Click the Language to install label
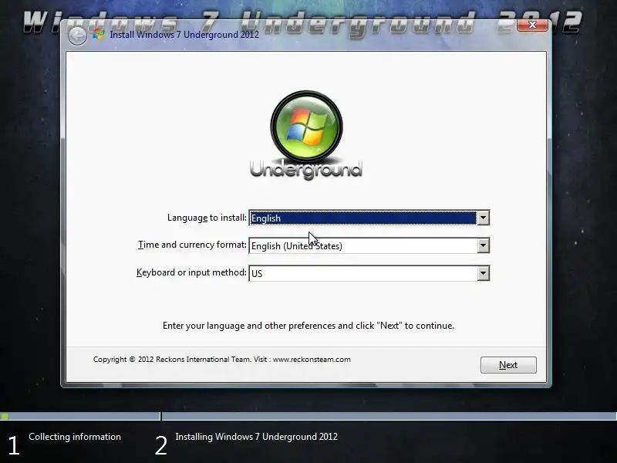Image resolution: width=617 pixels, height=463 pixels. click(207, 218)
